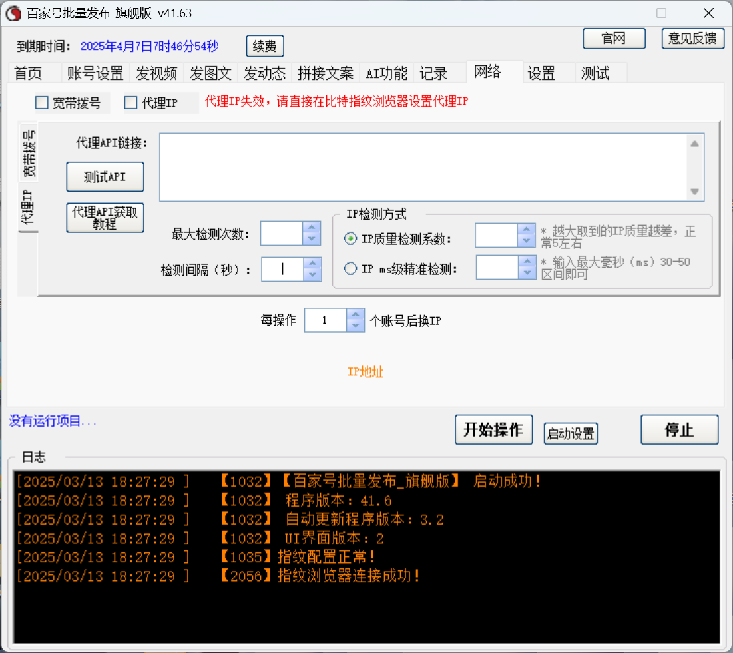Close the 百家号批量发布 window
The width and height of the screenshot is (733, 653).
pyautogui.click(x=708, y=13)
